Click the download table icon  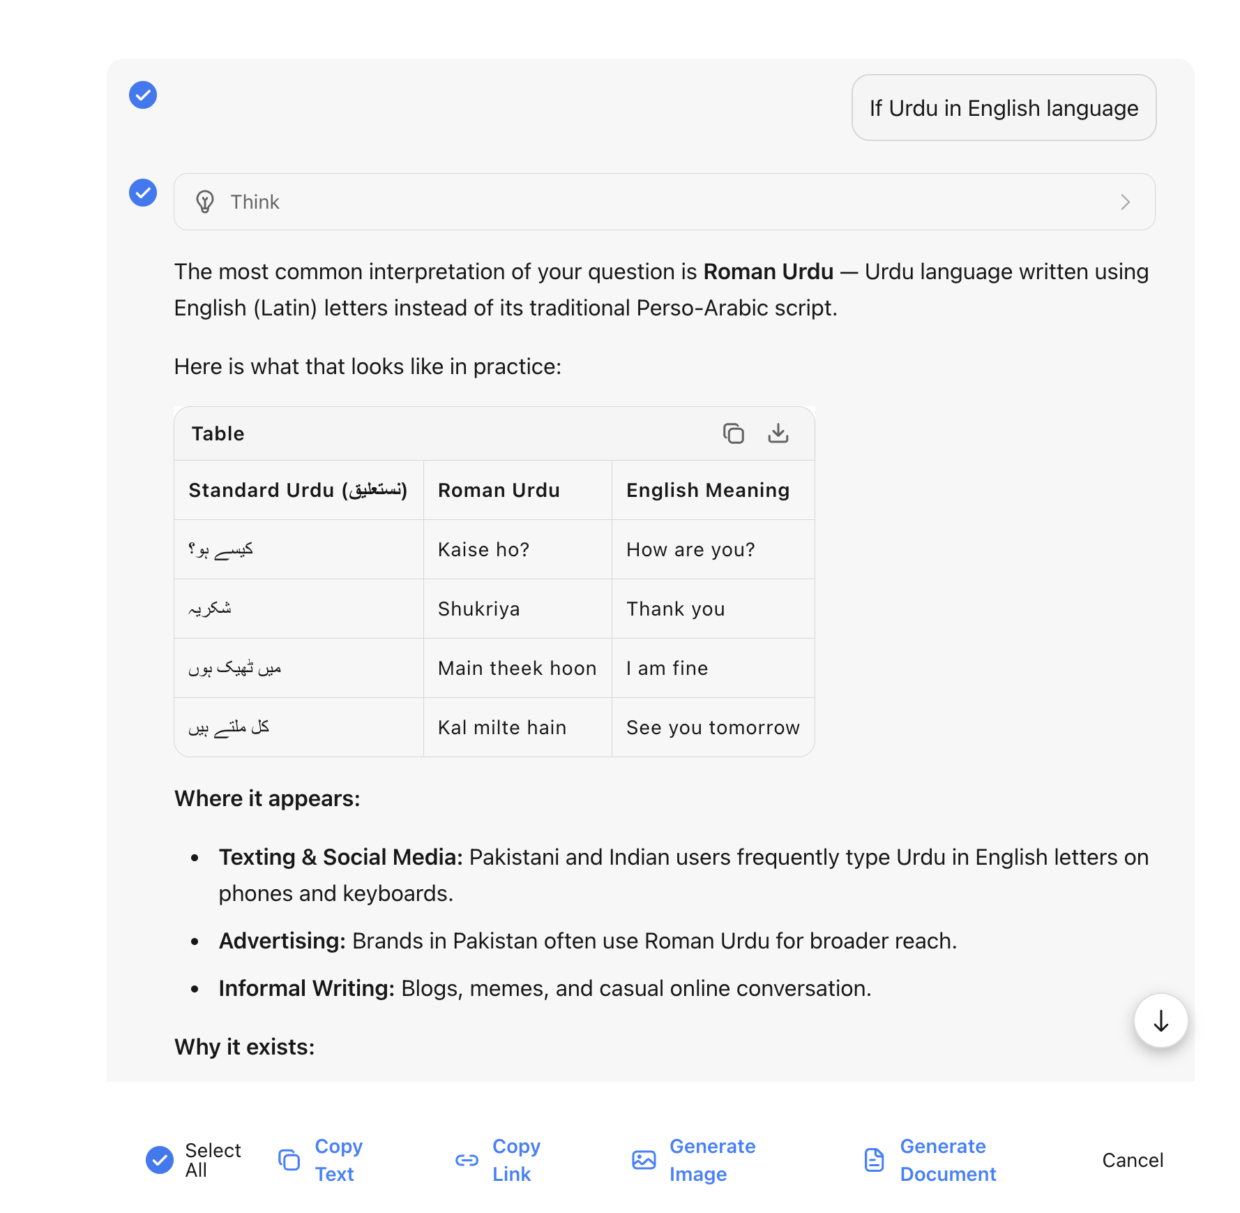(x=778, y=433)
